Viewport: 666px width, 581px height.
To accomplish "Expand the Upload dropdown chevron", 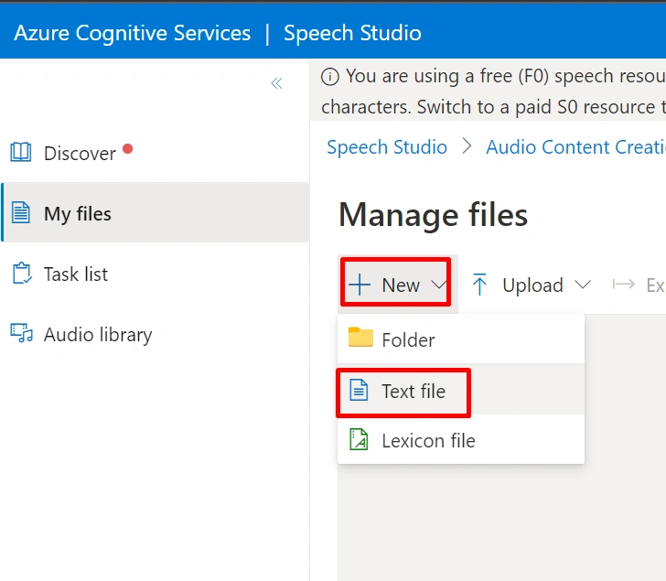I will [583, 285].
